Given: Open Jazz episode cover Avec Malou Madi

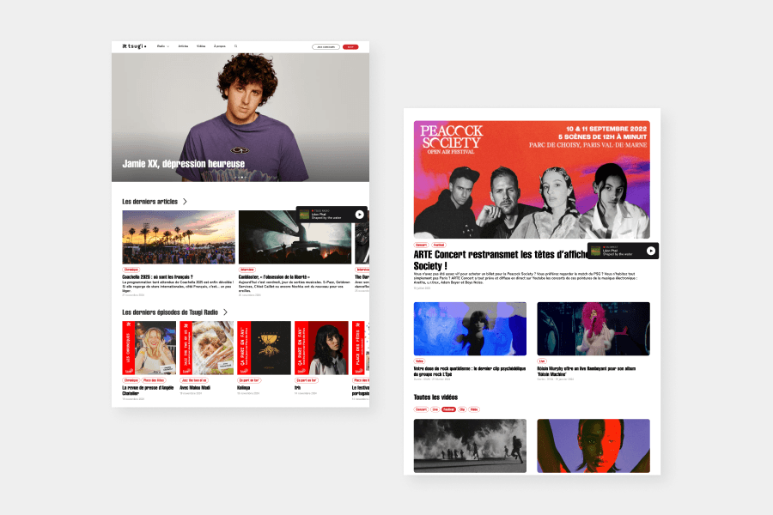Looking at the screenshot, I should tap(206, 348).
